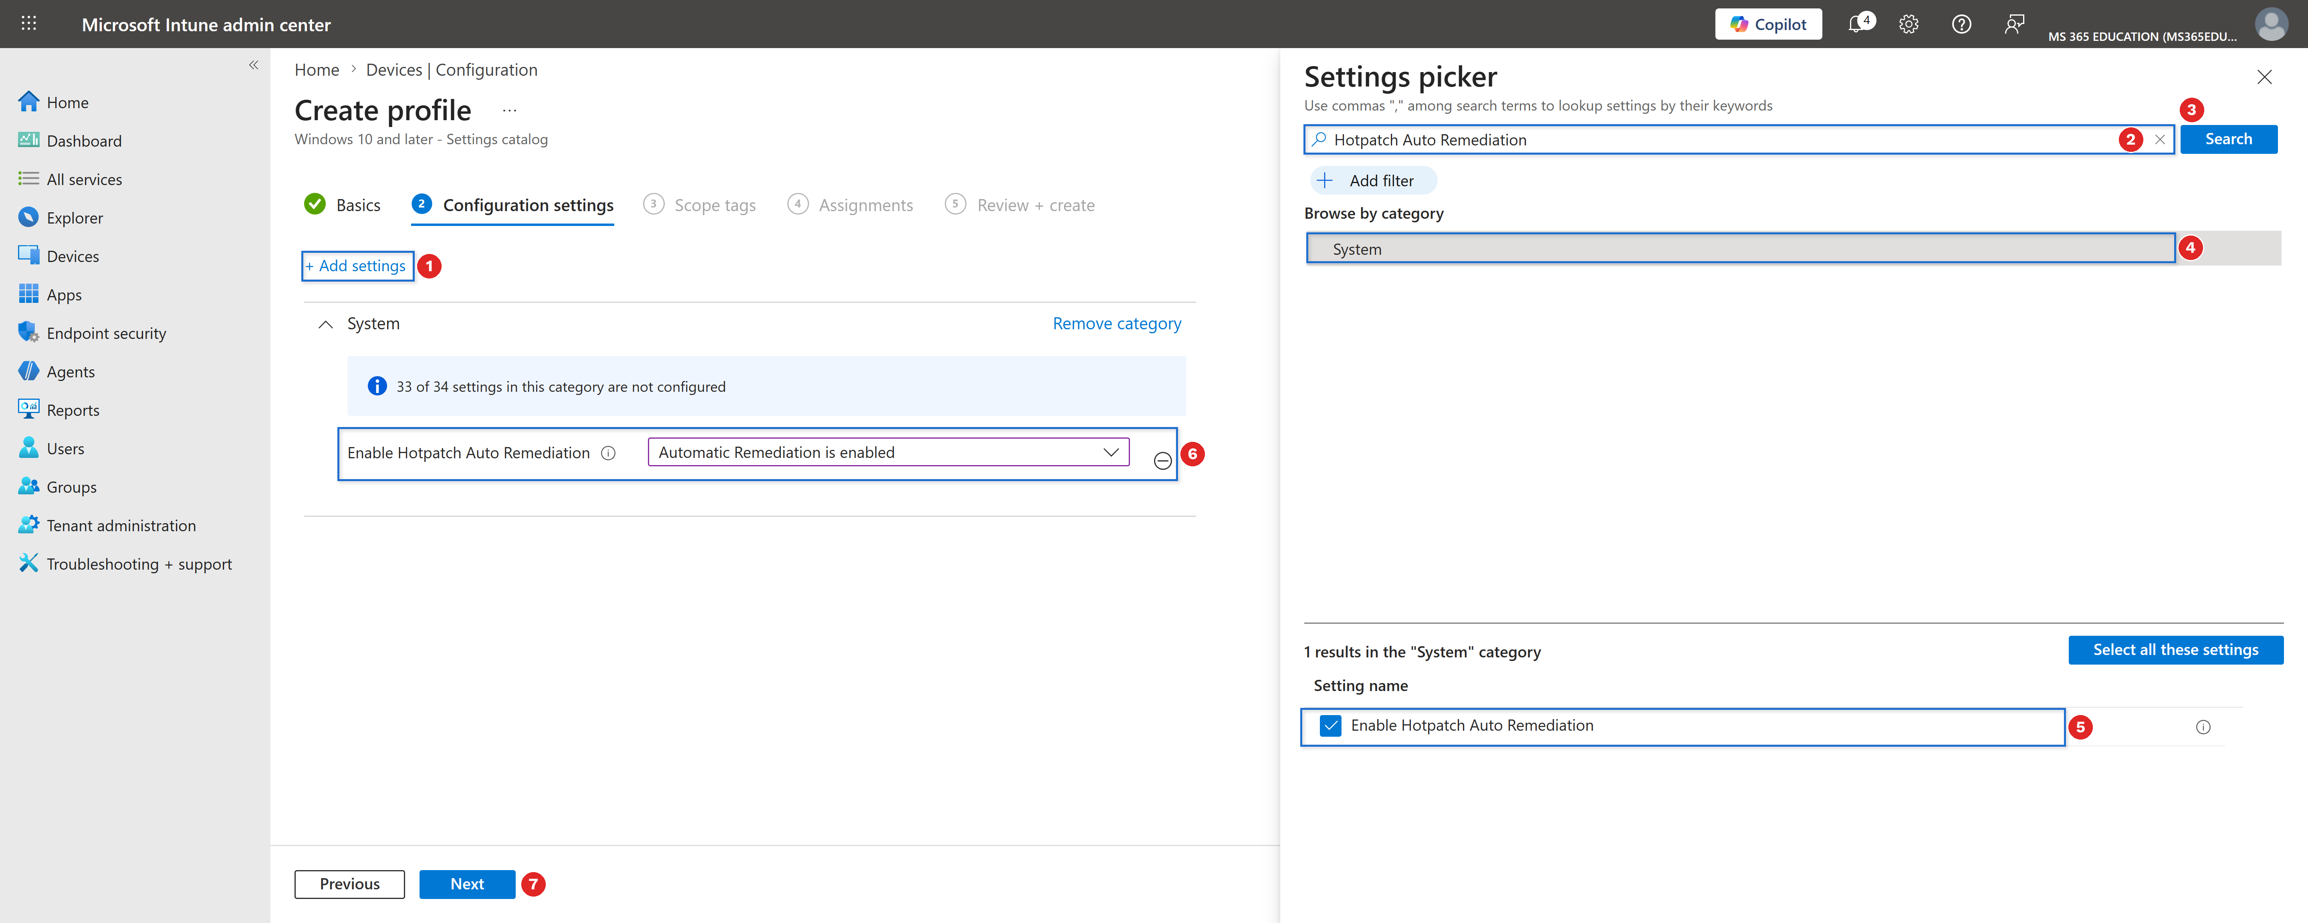This screenshot has width=2308, height=923.
Task: Switch to Configuration settings step tab
Action: pos(512,205)
